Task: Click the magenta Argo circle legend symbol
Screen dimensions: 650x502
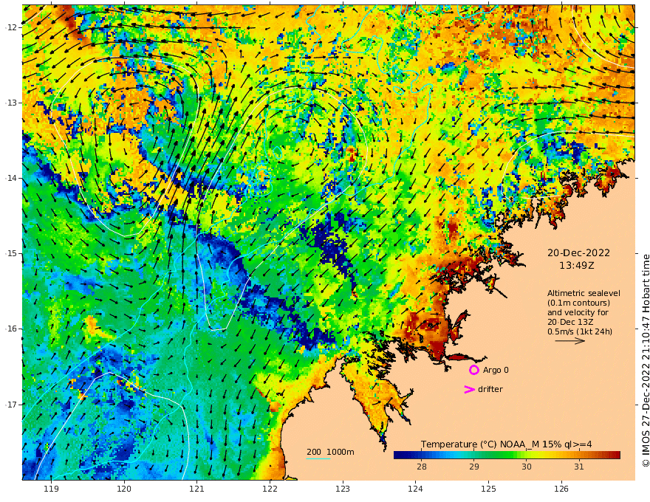Action: [473, 370]
